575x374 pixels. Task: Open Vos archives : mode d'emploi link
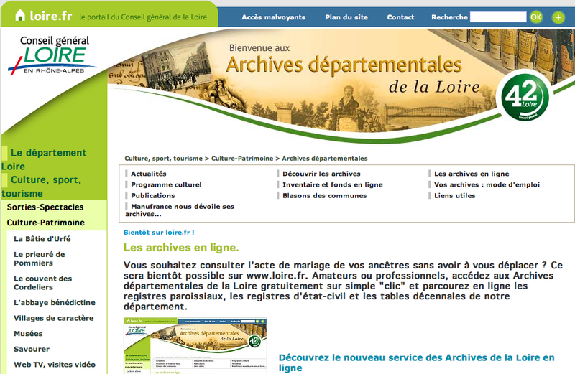487,184
